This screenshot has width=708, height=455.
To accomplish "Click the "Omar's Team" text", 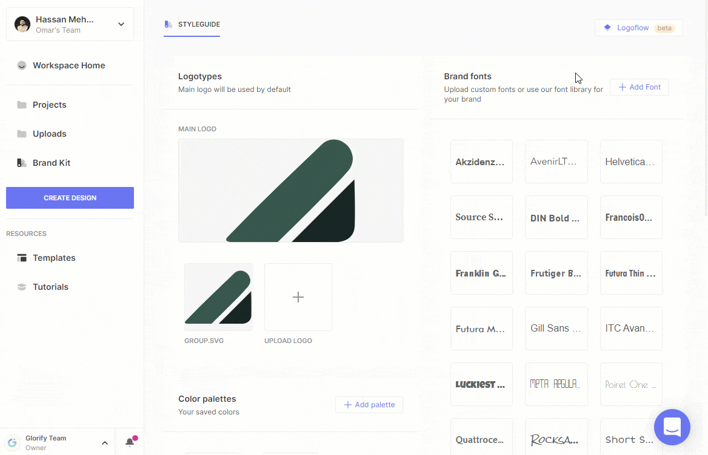I will [58, 30].
